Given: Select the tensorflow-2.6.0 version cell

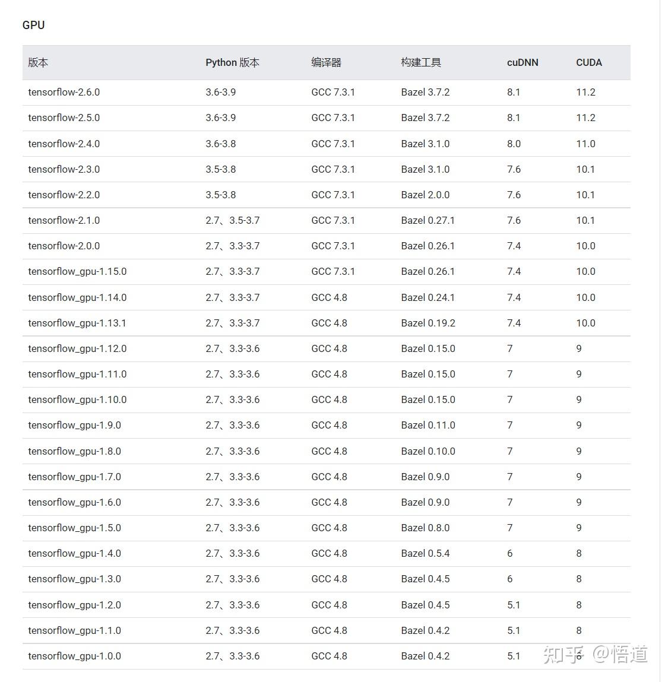Looking at the screenshot, I should point(64,92).
